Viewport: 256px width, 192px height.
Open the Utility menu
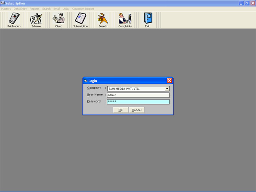pyautogui.click(x=66, y=9)
